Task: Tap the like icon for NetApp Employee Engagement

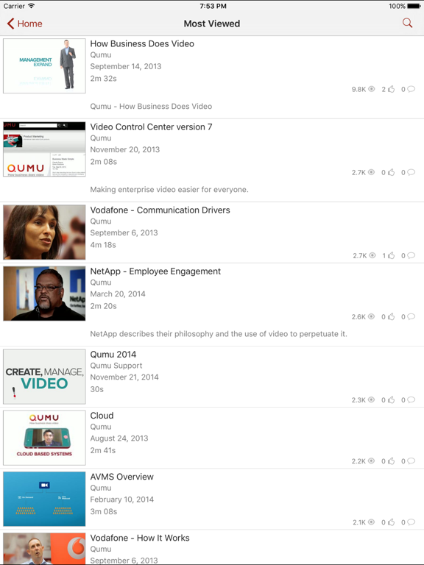Action: [391, 317]
